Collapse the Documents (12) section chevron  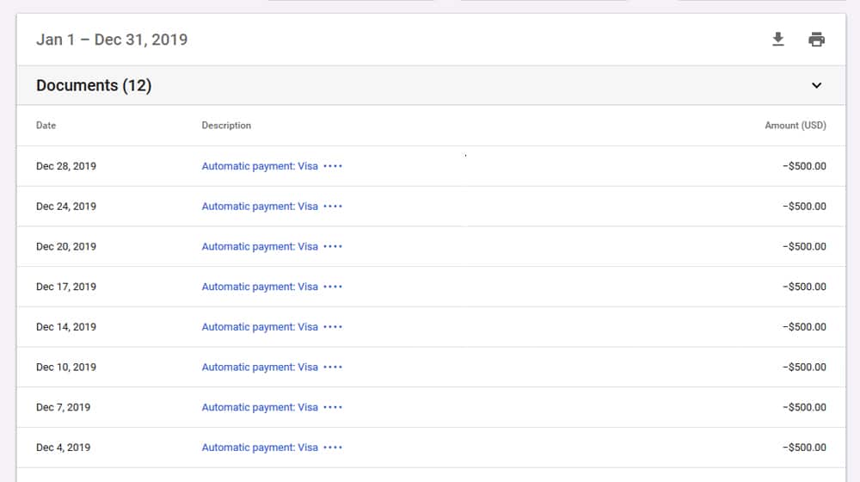click(x=816, y=85)
